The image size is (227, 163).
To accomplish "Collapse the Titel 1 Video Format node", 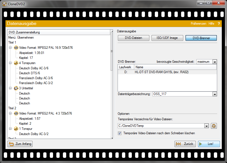I will (10, 48).
